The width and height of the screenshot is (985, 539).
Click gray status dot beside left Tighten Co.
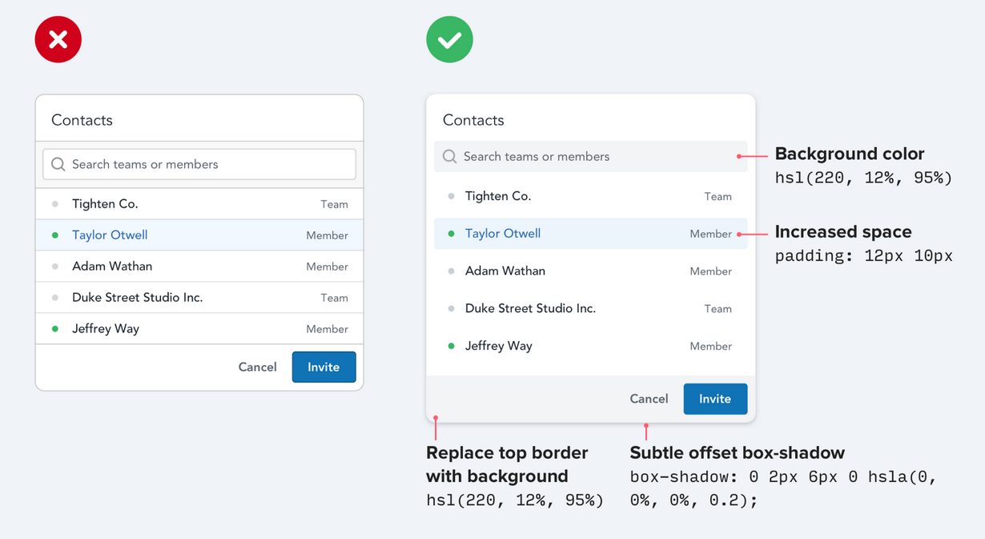(55, 204)
